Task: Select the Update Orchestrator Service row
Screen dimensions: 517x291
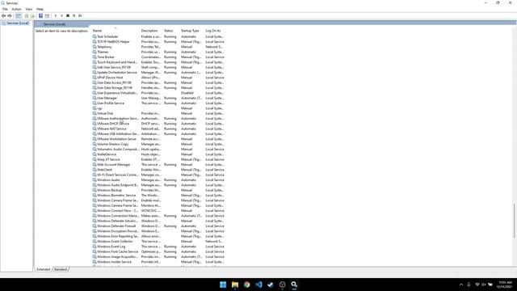Action: pos(158,73)
